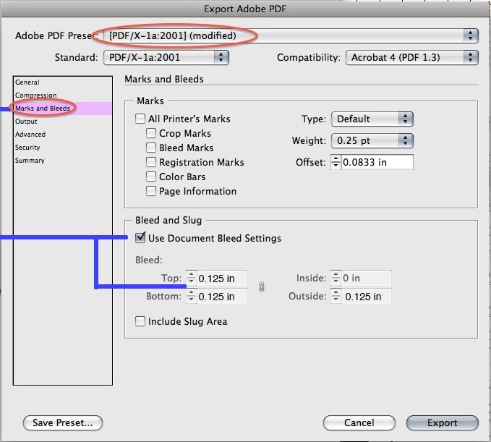491x442 pixels.
Task: Click the Offset field stepper arrows
Action: pyautogui.click(x=336, y=163)
